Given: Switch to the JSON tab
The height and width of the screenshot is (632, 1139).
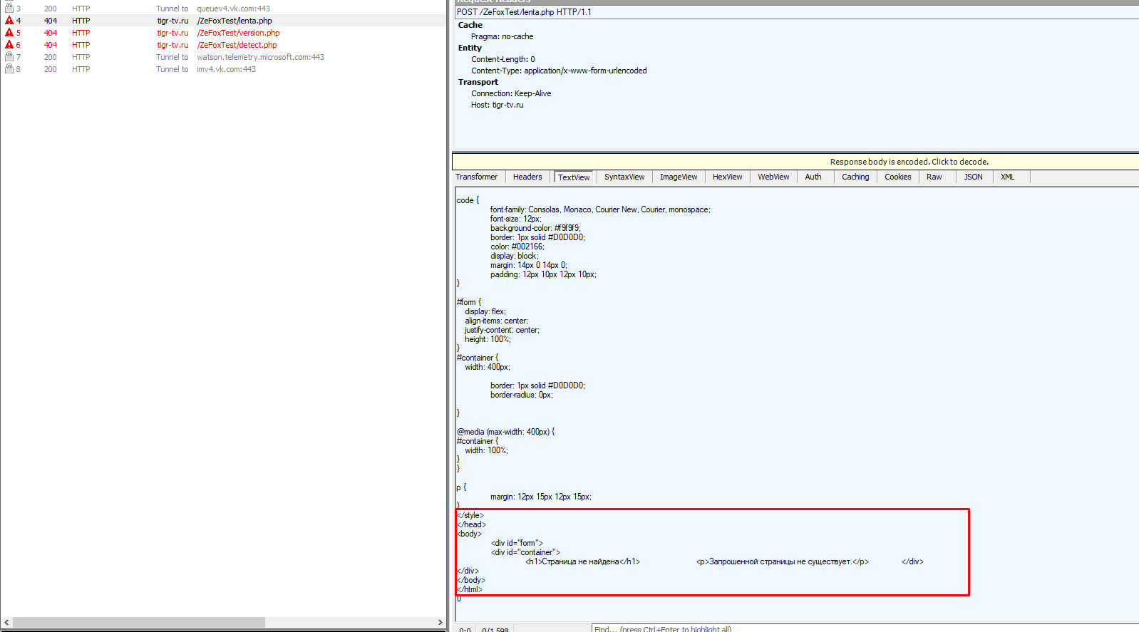Looking at the screenshot, I should tap(974, 177).
